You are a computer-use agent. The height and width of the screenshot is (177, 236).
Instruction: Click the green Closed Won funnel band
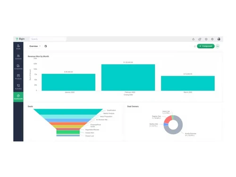[x=68, y=132]
